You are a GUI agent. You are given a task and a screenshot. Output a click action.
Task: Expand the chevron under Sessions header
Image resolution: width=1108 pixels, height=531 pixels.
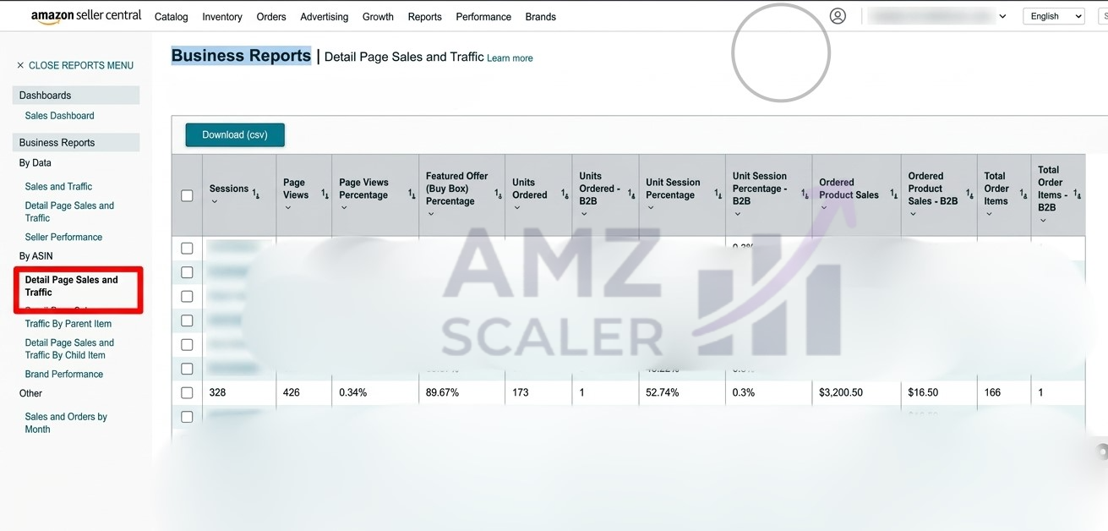pos(215,202)
